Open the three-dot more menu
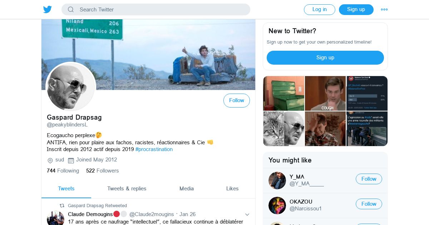This screenshot has height=225, width=429. pos(384,10)
